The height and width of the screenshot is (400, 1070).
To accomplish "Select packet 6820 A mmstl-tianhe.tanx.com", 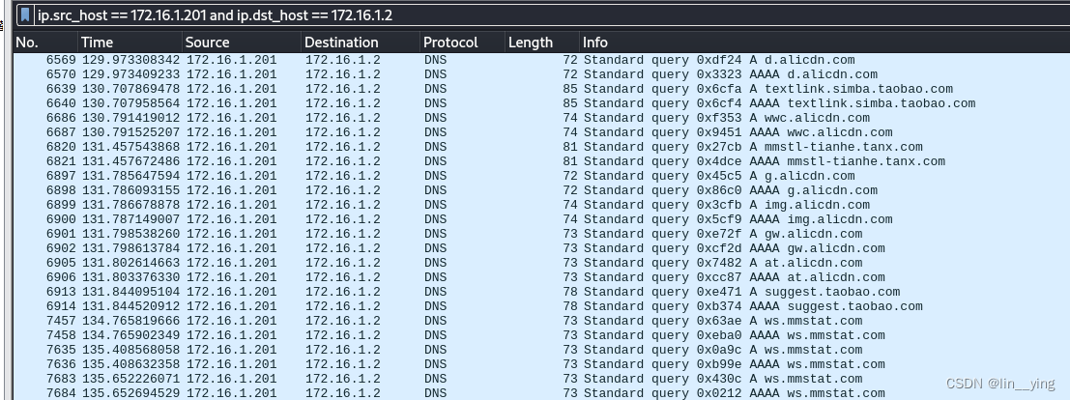I will point(541,147).
